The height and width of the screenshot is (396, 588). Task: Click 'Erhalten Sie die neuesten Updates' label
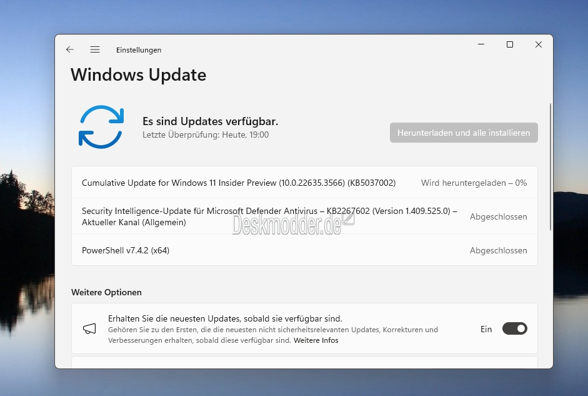pyautogui.click(x=225, y=318)
